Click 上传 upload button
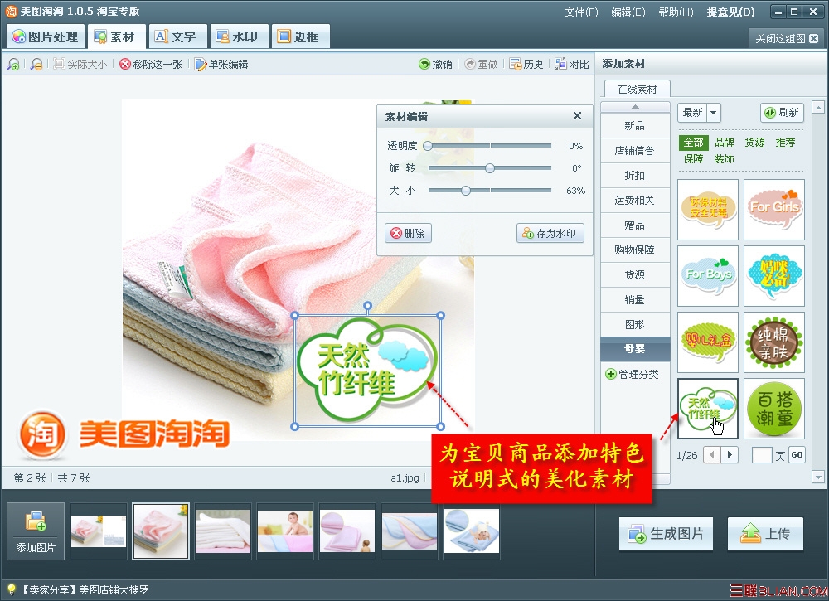This screenshot has width=829, height=601. tap(765, 534)
